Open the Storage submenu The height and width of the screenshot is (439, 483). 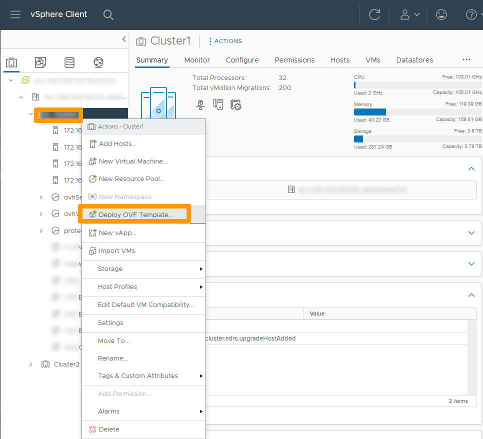(x=144, y=269)
